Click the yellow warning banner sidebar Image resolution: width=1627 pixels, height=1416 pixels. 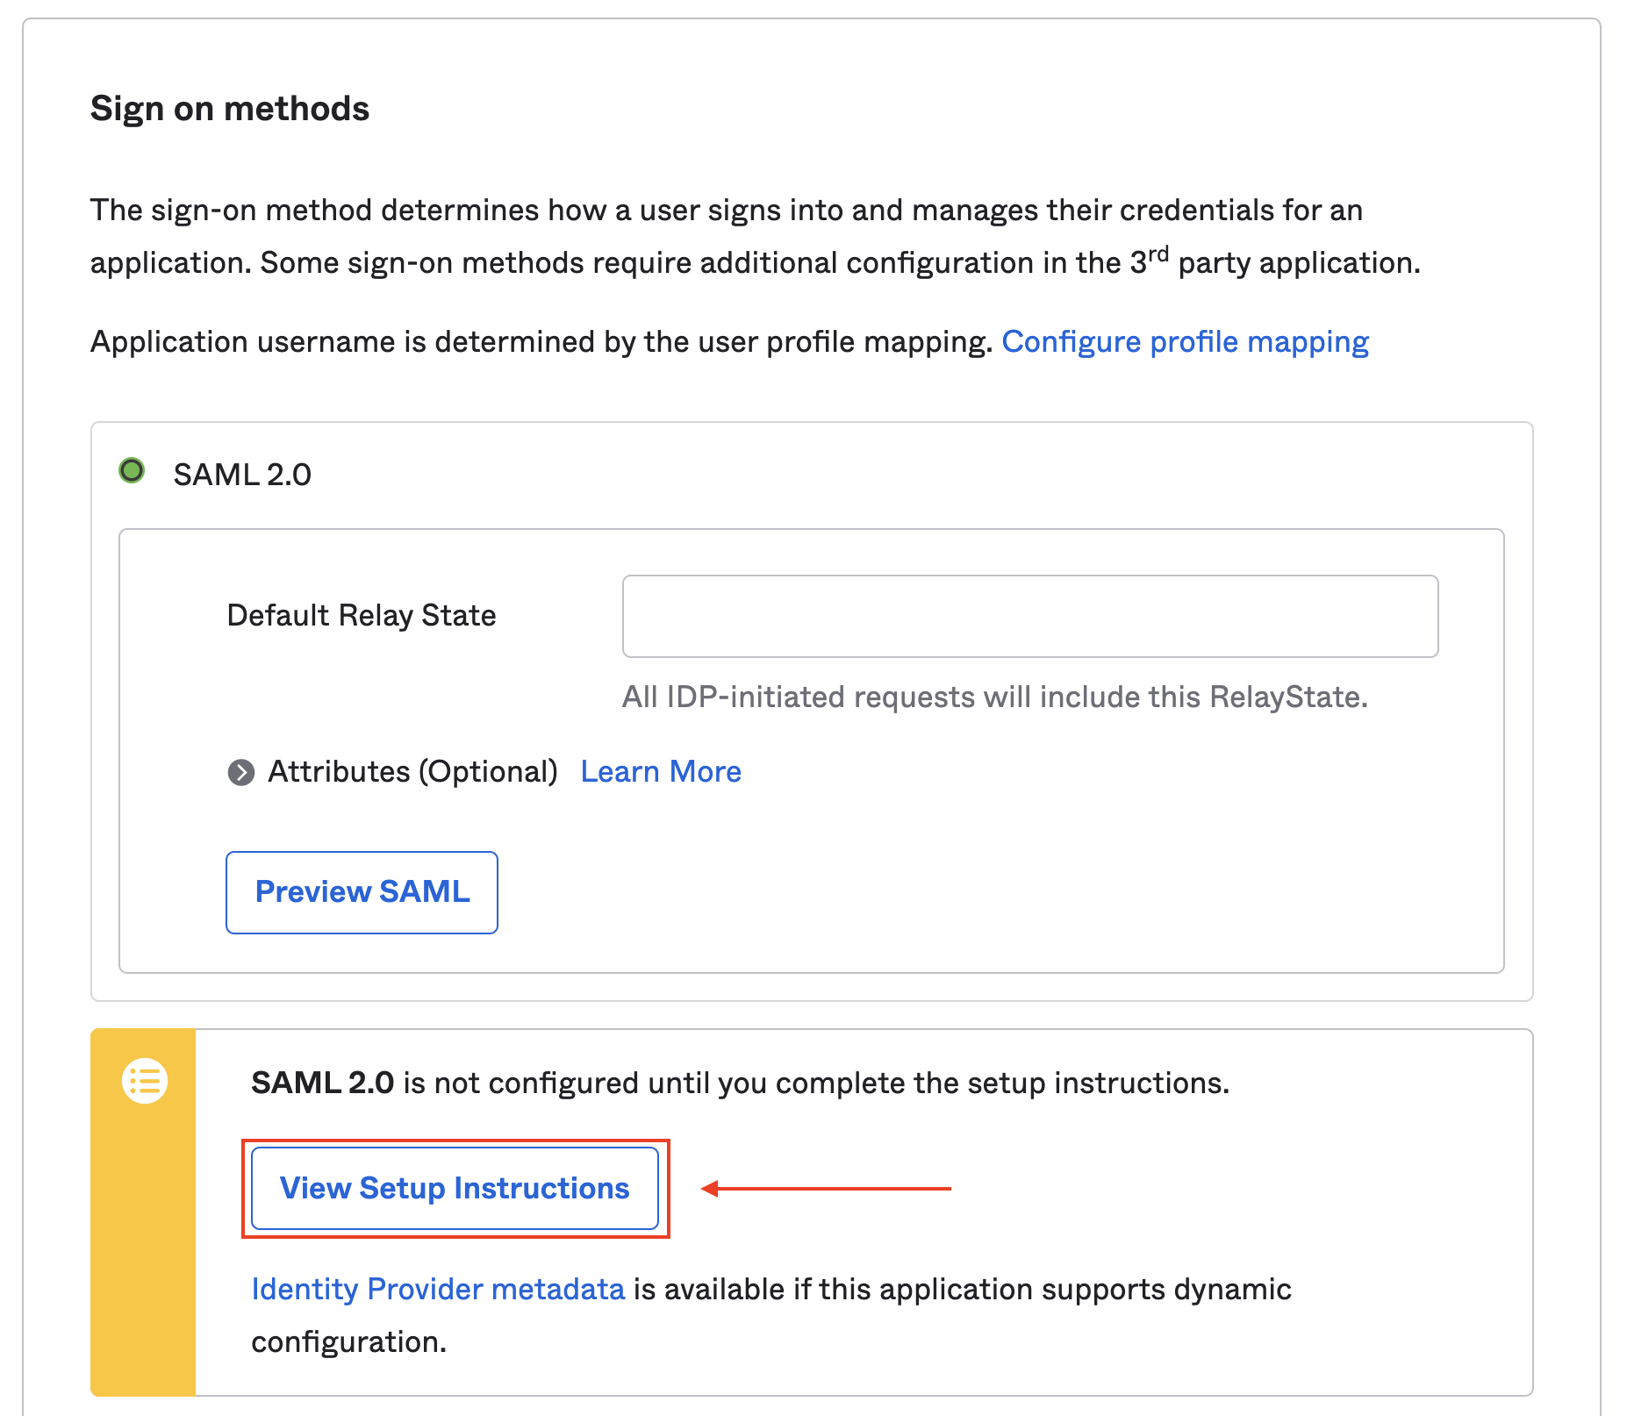tap(143, 1246)
